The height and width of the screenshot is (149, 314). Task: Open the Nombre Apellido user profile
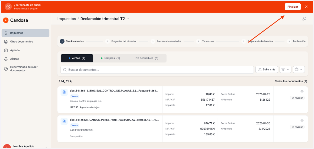pos(25,147)
